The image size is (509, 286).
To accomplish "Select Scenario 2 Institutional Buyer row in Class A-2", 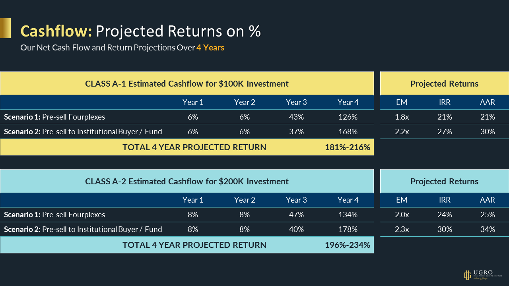I will (83, 229).
